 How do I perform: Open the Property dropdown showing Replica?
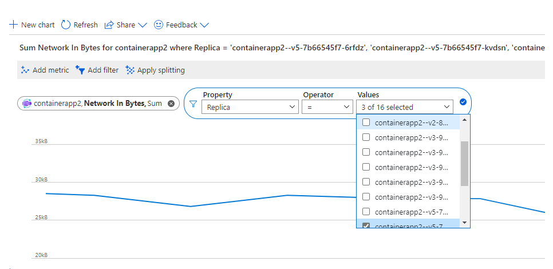(x=250, y=107)
